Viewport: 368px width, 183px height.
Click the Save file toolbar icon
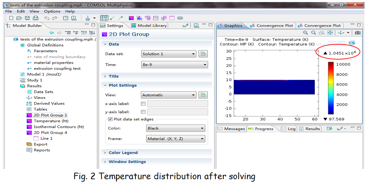click(x=27, y=18)
